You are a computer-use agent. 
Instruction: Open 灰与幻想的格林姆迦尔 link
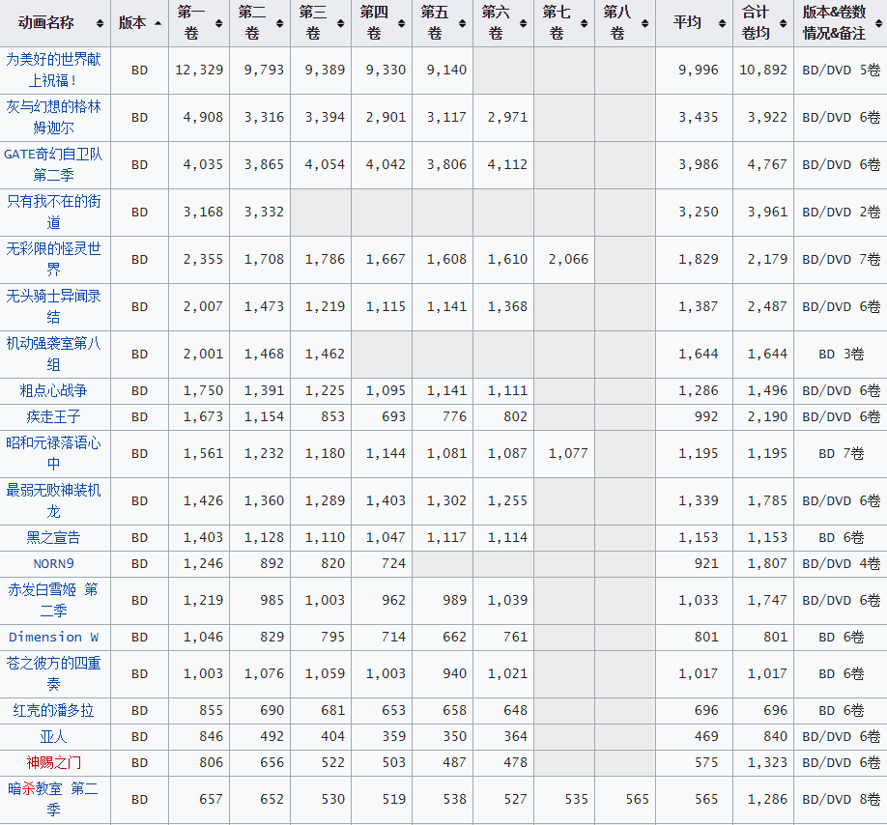tap(54, 117)
